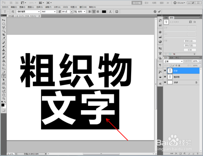Select the Horizontal Type tool

coord(4,76)
